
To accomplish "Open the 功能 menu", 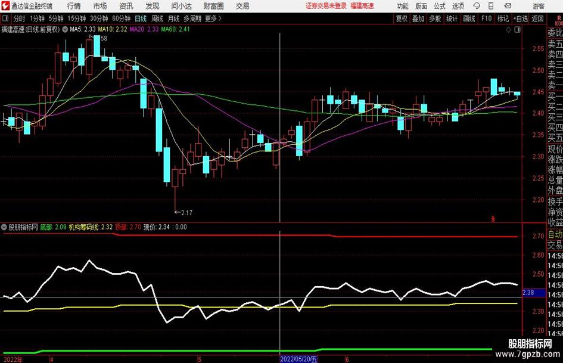I will point(403,6).
